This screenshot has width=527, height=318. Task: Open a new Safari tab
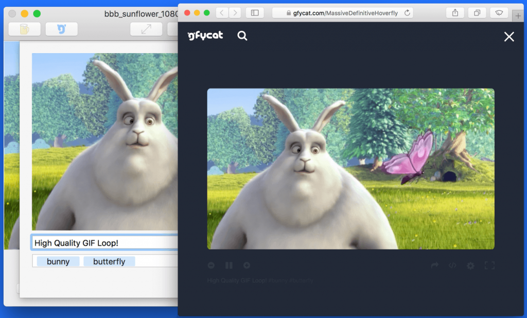pyautogui.click(x=518, y=16)
